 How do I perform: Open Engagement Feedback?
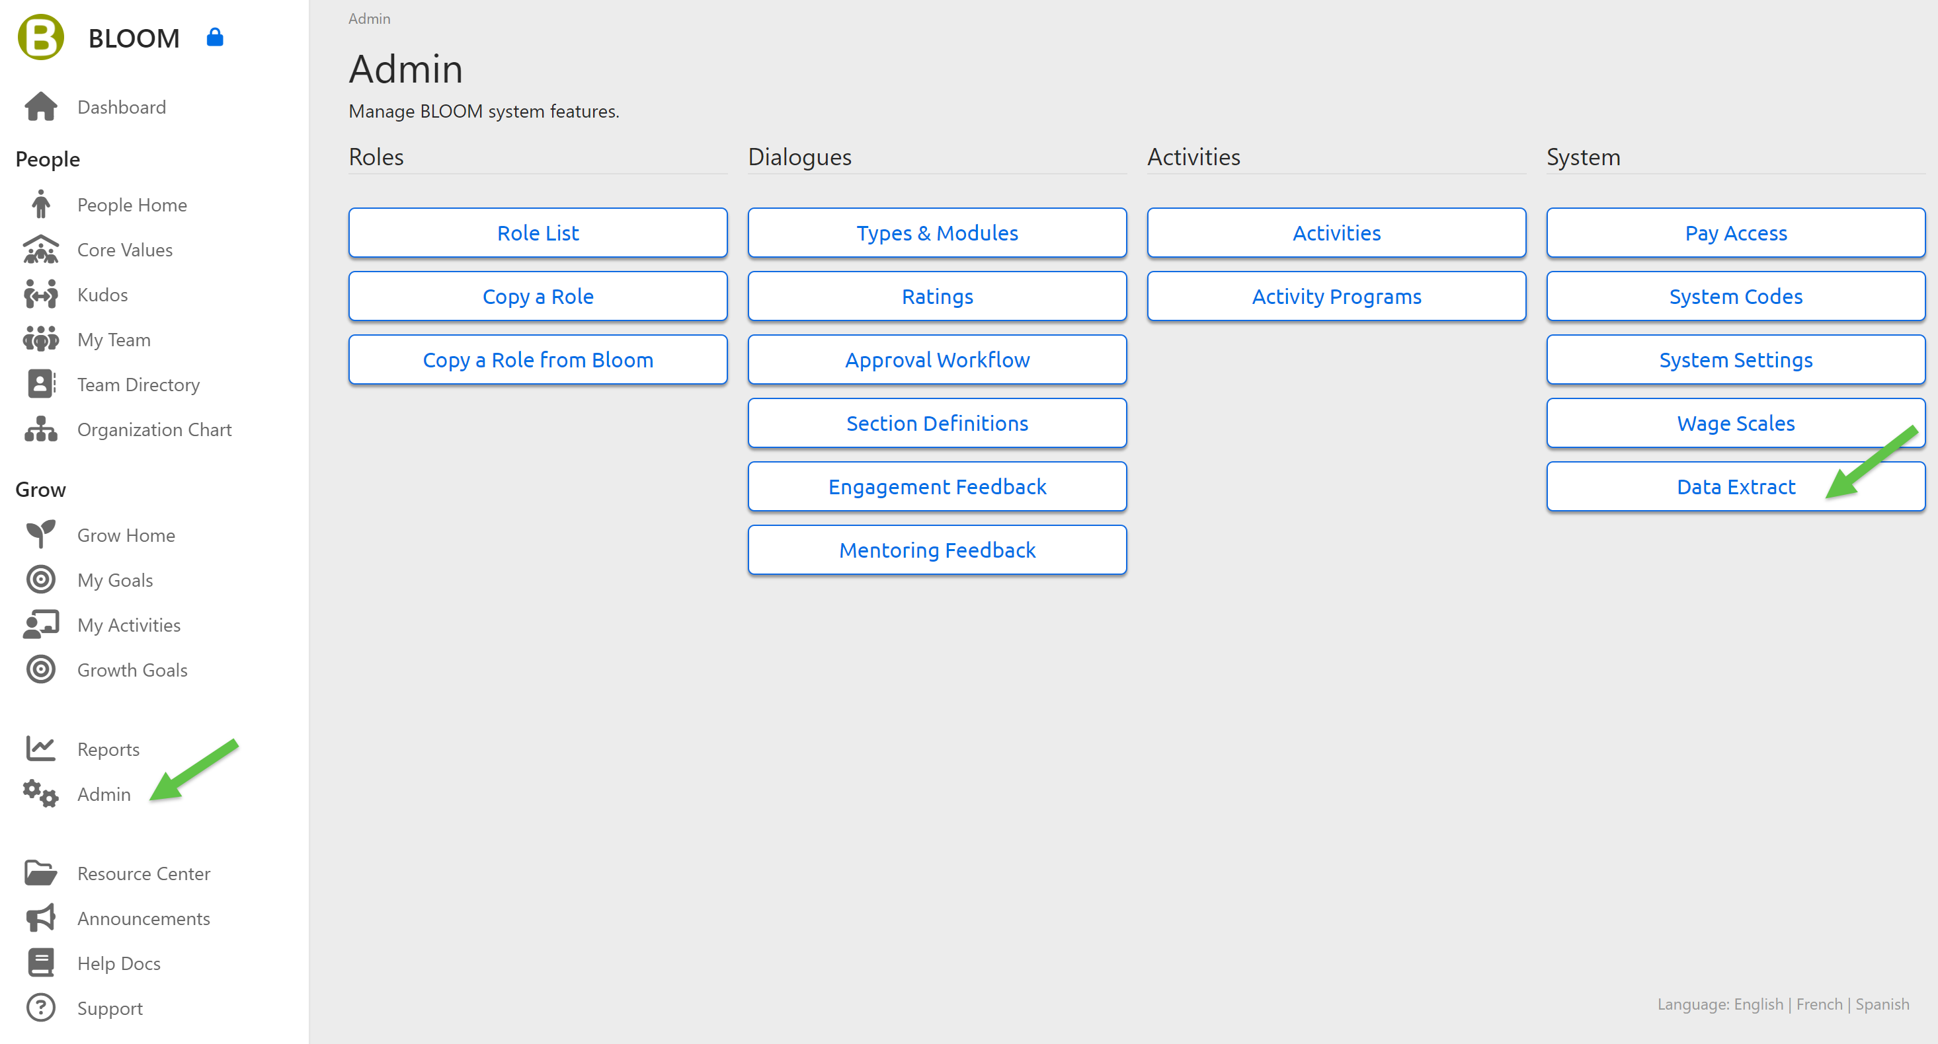(938, 486)
